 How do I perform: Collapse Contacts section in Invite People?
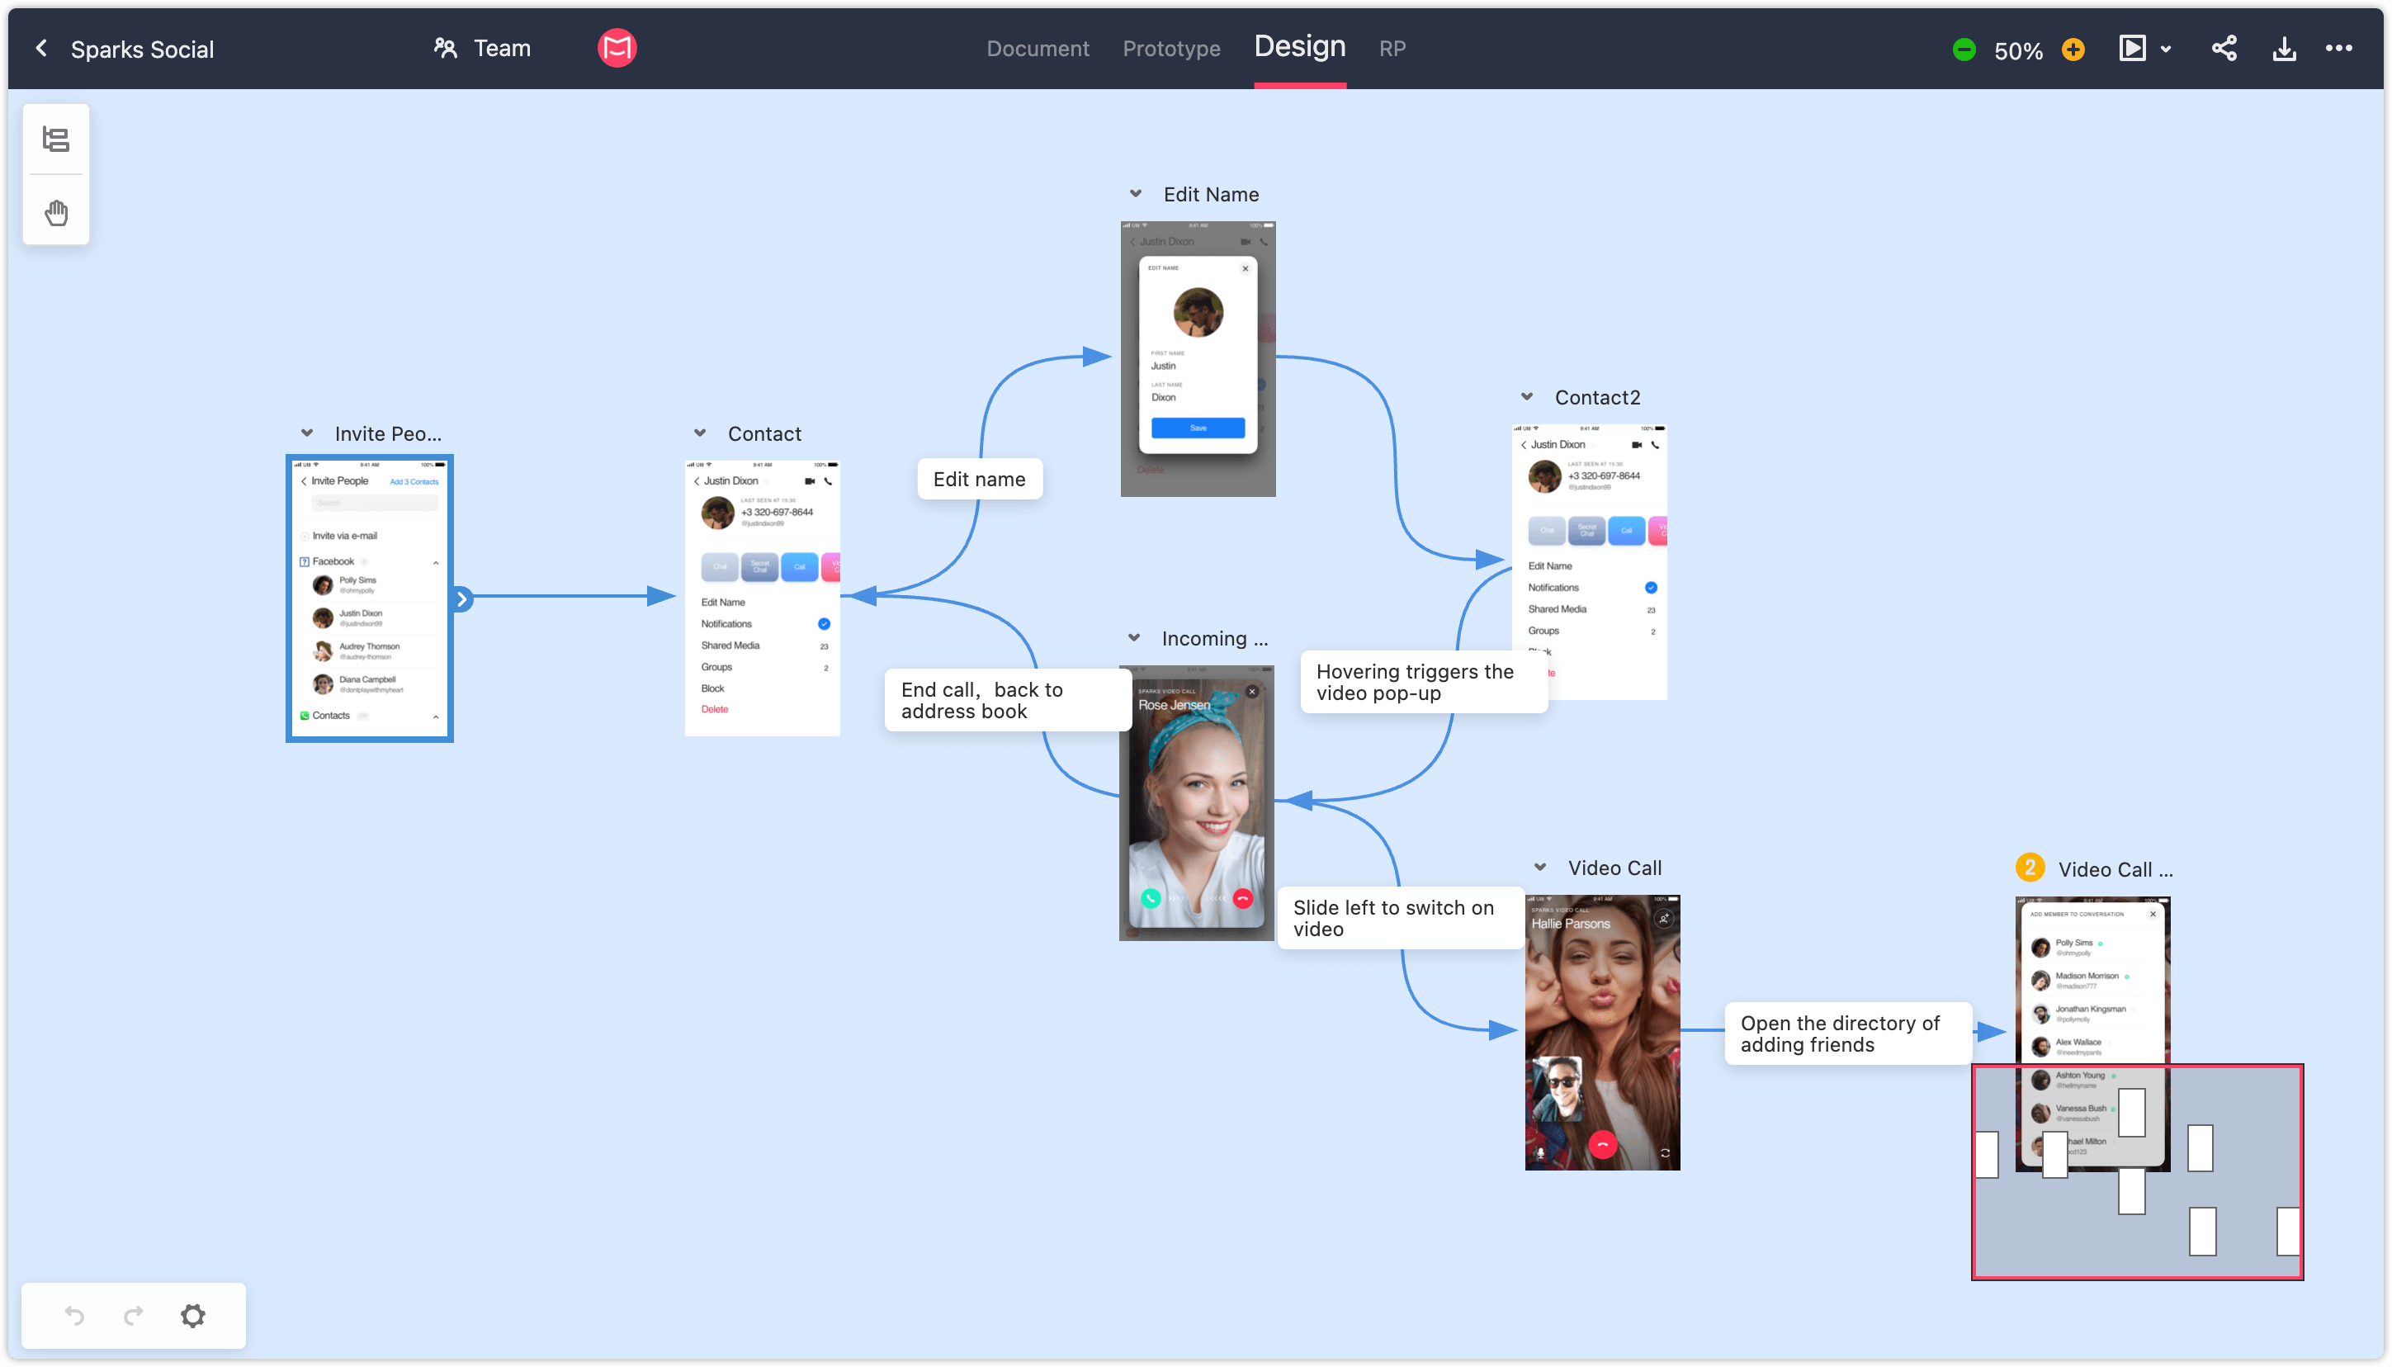436,717
